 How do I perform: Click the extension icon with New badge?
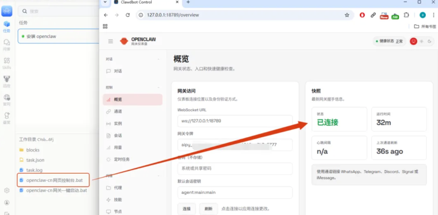384,16
